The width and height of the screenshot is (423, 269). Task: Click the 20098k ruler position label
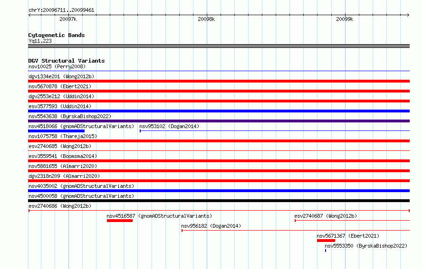point(206,19)
